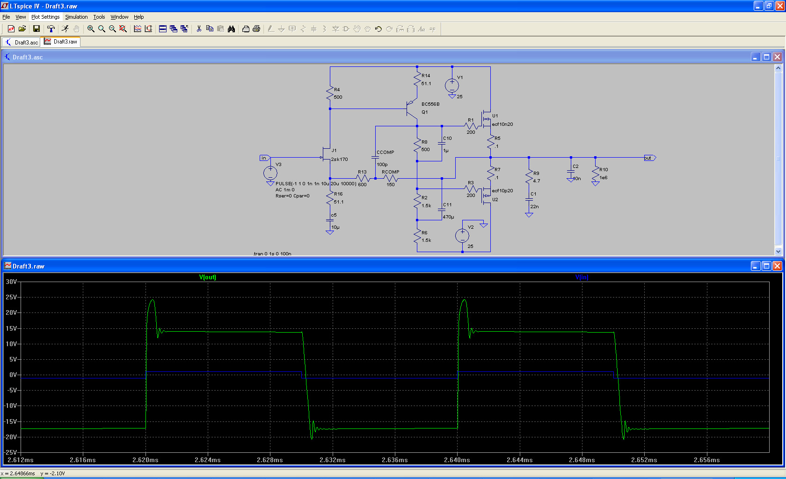Open Find with the binoculars icon

pos(231,29)
